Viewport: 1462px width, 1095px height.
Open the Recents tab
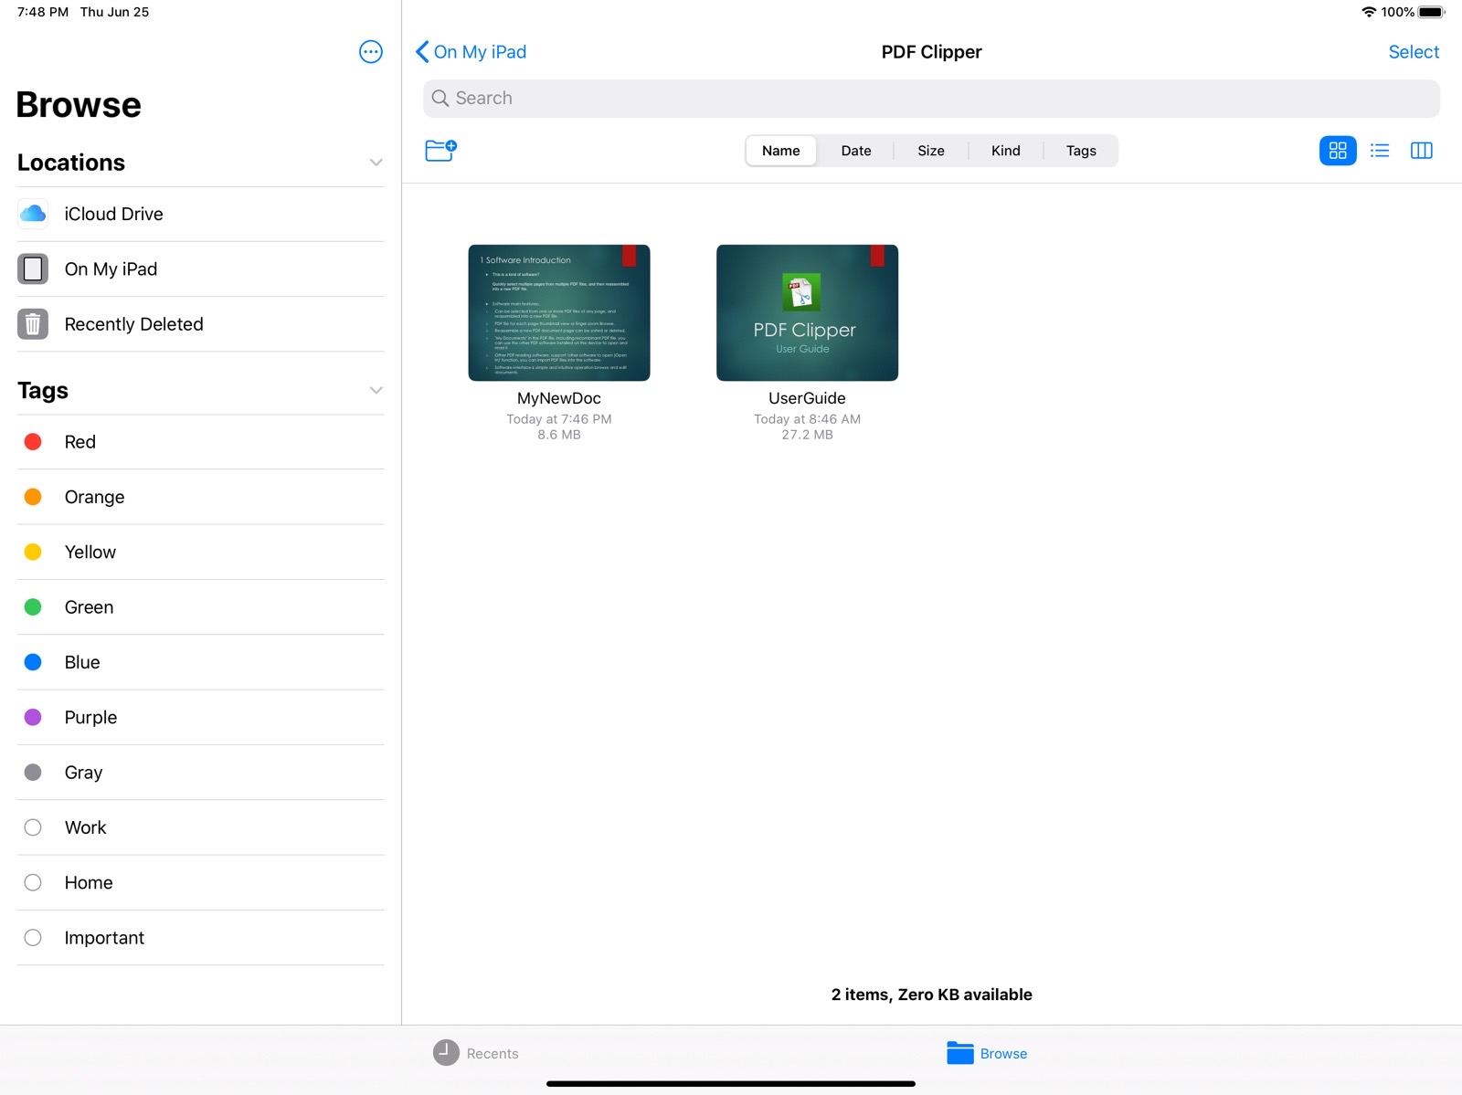[476, 1053]
